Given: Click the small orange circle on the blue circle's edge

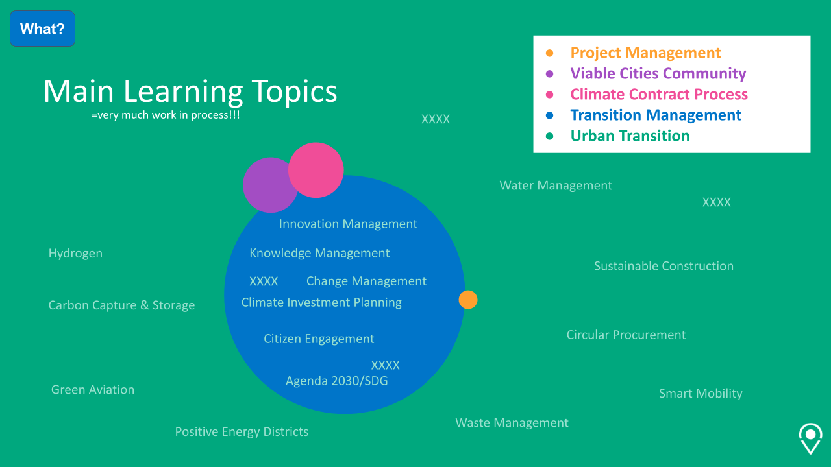Looking at the screenshot, I should [468, 300].
